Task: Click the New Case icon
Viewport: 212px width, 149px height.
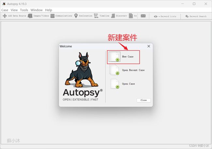Action: tap(114, 57)
